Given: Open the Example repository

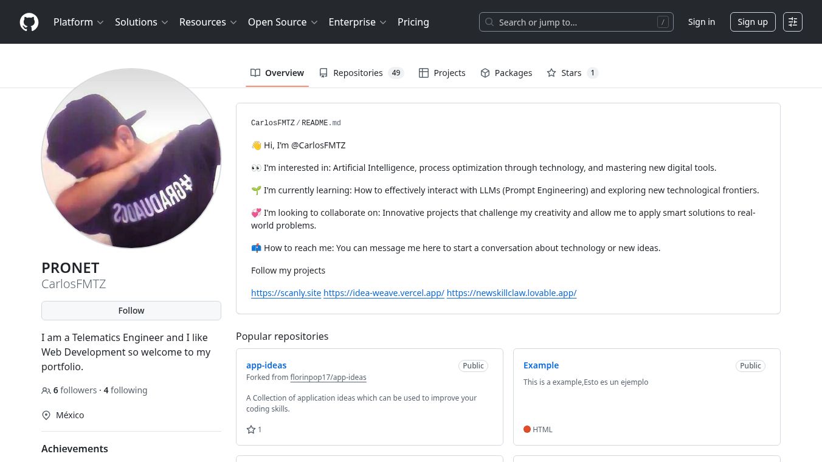Looking at the screenshot, I should [541, 365].
